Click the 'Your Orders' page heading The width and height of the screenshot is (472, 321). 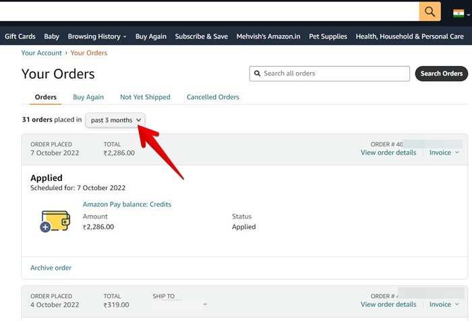click(x=58, y=74)
